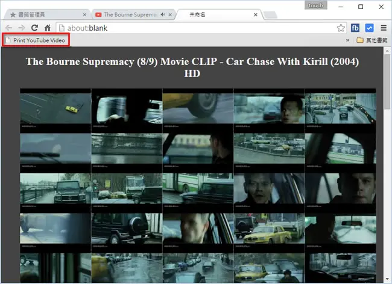The height and width of the screenshot is (284, 392).
Task: Switch to the bookmark manager tab
Action: pyautogui.click(x=46, y=14)
